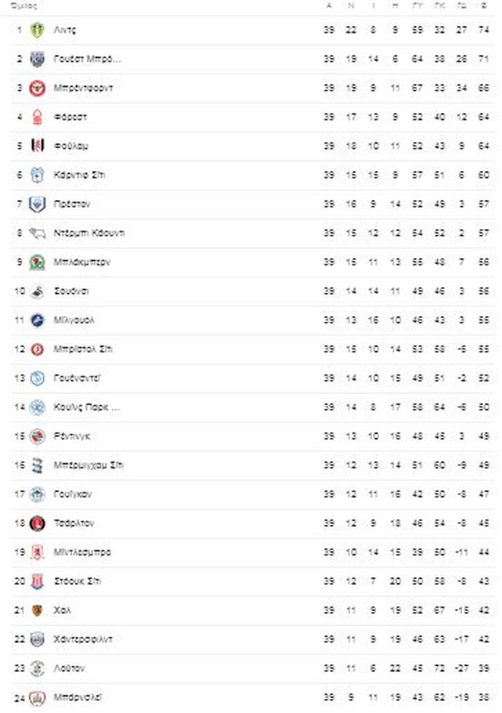Open the Μίντλεσμπρο team link

(82, 553)
